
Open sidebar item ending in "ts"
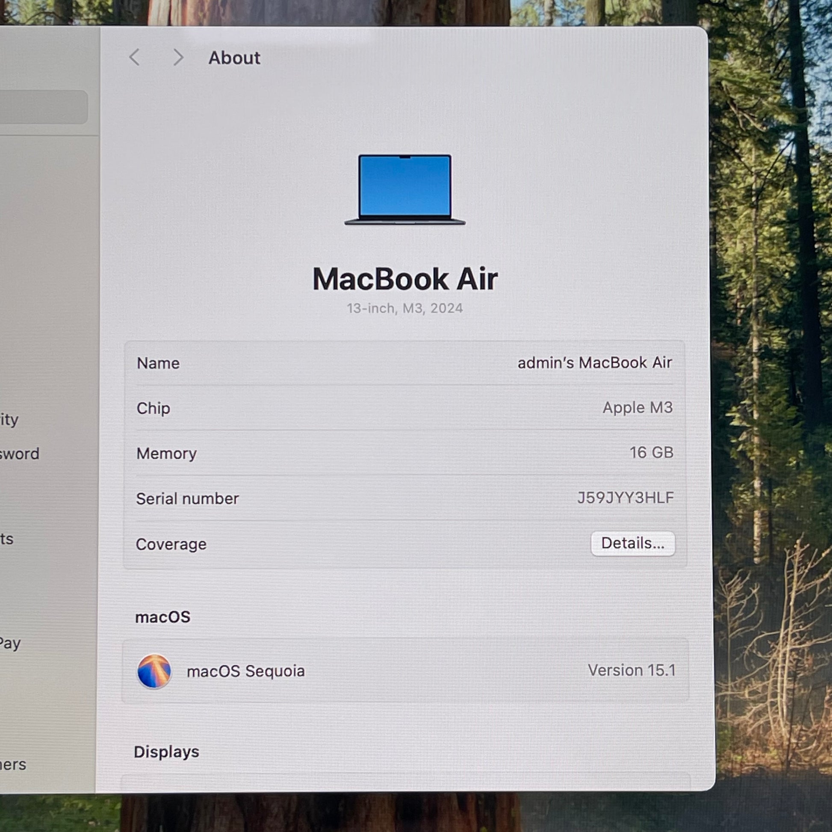(x=7, y=539)
